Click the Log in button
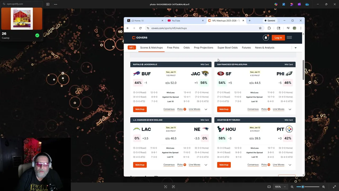339x191 pixels. pos(278,38)
